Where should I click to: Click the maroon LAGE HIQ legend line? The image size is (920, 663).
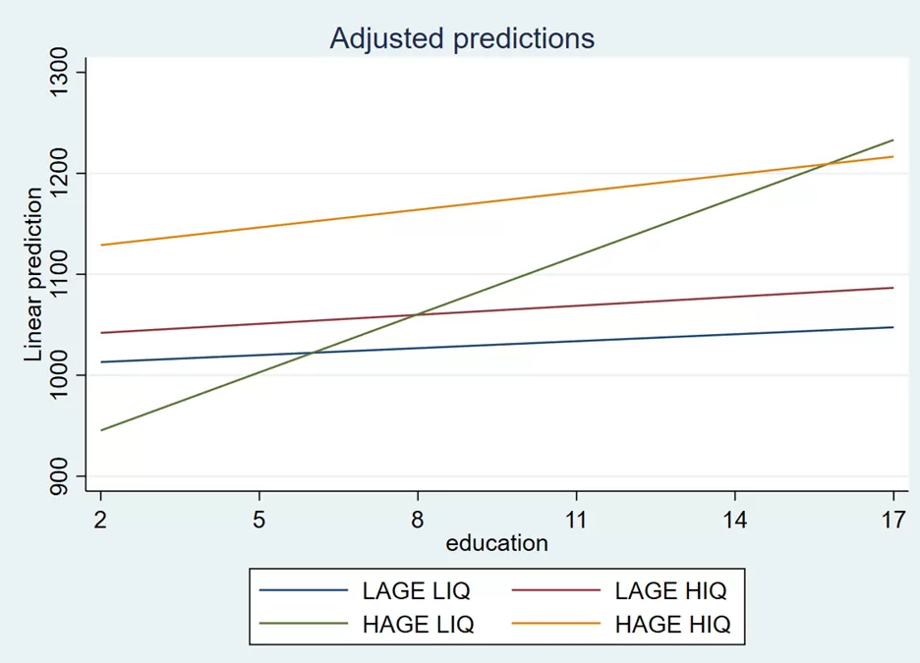coord(555,591)
